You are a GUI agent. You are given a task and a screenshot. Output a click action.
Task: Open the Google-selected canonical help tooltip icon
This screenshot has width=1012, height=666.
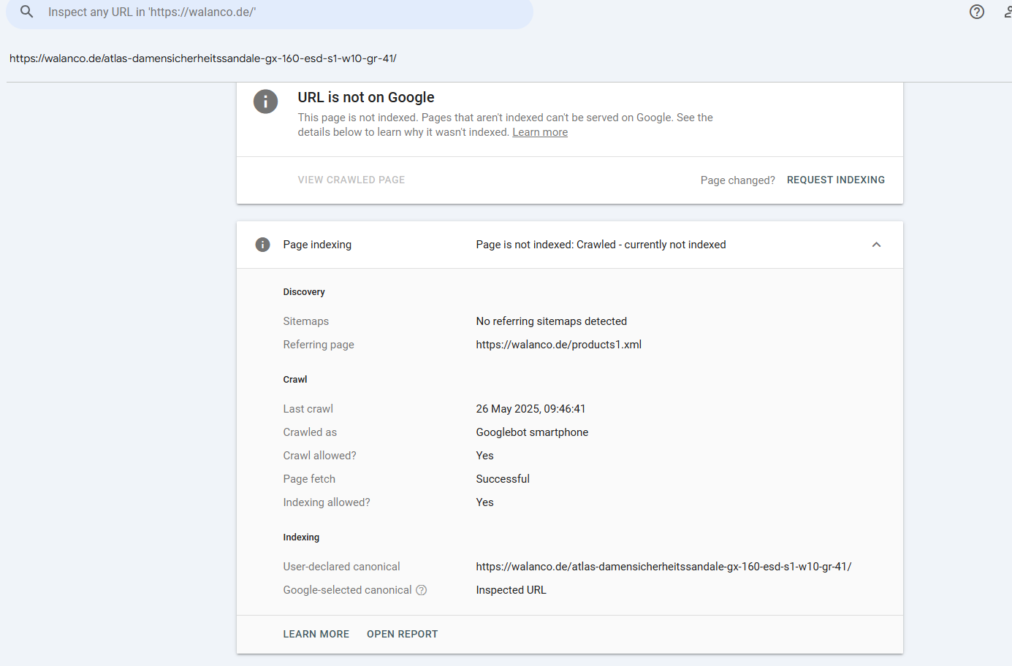[x=422, y=590]
